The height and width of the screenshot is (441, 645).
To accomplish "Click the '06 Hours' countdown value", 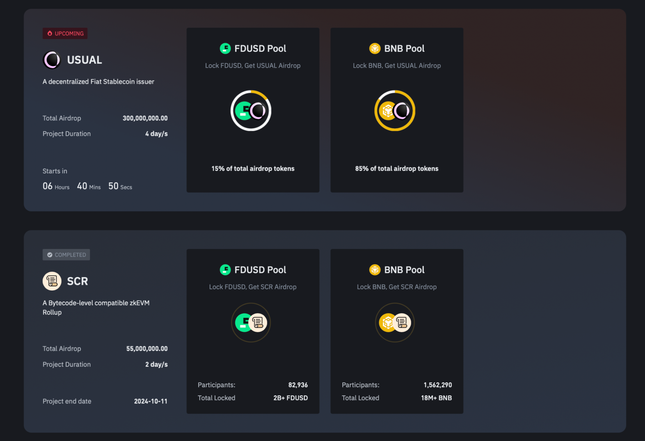I will tap(56, 186).
